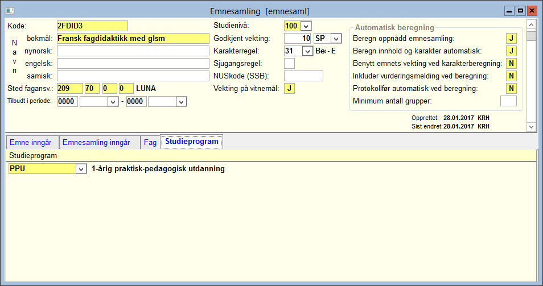The image size is (543, 286).
Task: Click '1-årig praktisk-pedagogisk utdanning' text
Action: (x=158, y=169)
